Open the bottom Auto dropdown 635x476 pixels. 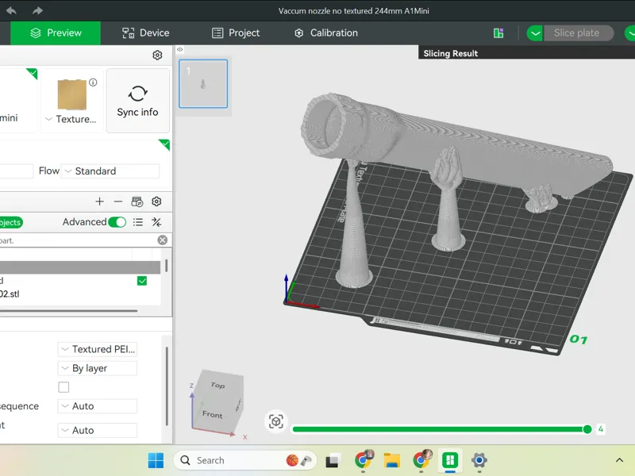coord(98,430)
